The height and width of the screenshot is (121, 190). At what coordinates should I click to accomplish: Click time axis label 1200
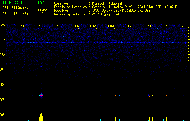[184, 26]
